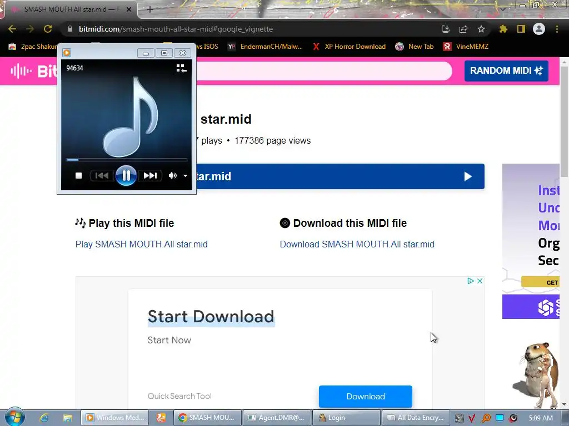Bookmark this page with star icon
Screen dimensions: 569x426
pos(481,29)
